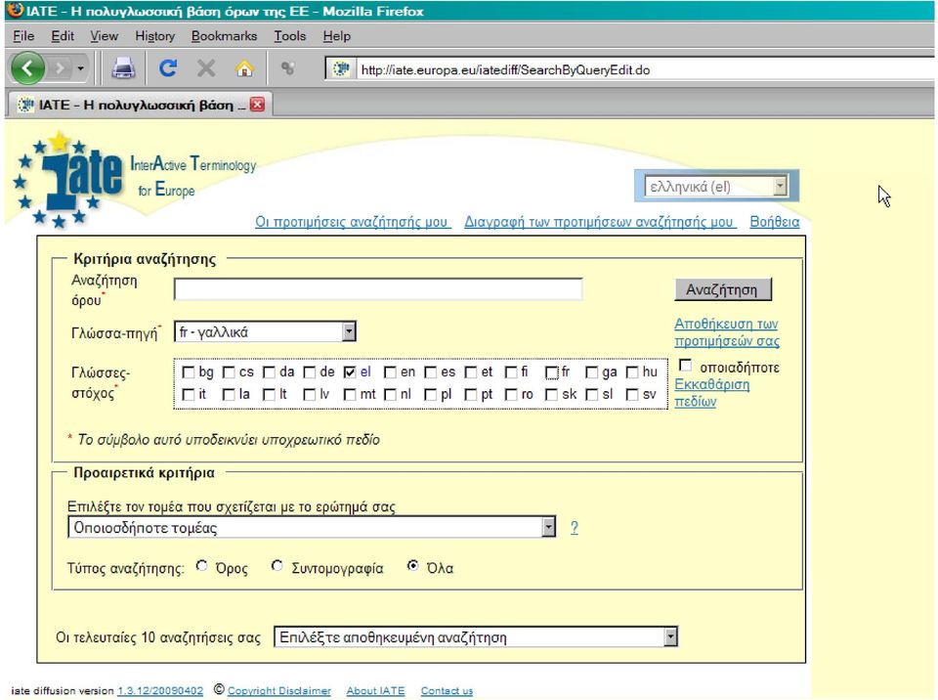The width and height of the screenshot is (938, 700).
Task: Check the ga target language box
Action: (592, 372)
